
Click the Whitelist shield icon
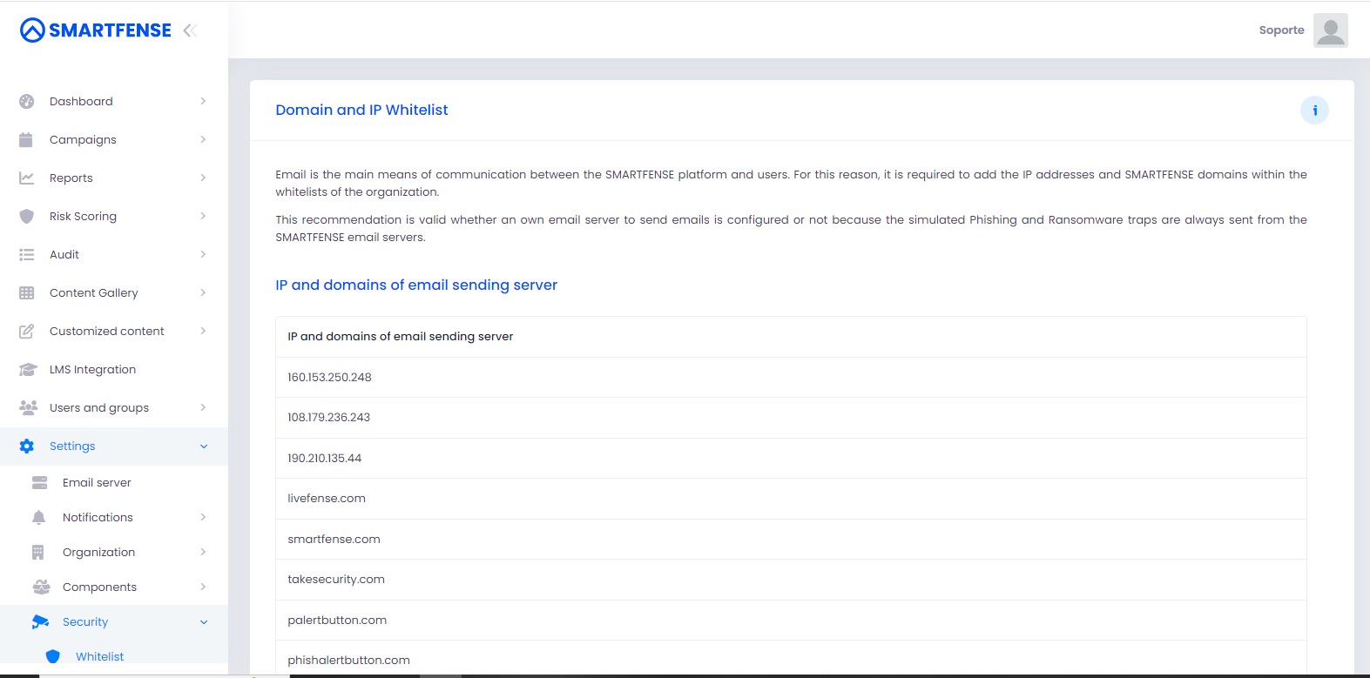[53, 656]
